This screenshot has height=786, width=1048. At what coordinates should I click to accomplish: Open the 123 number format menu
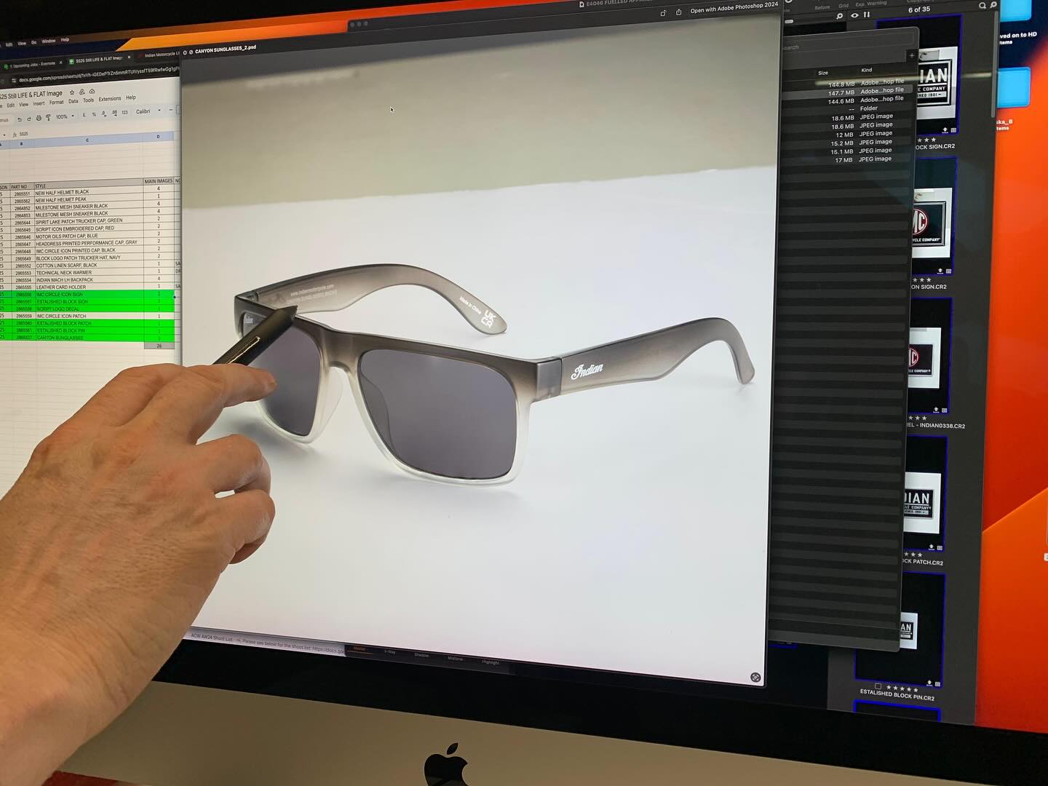124,112
